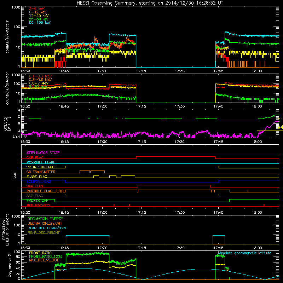Click the DECIMATION_WEIGHT legend label
The height and width of the screenshot is (283, 283).
click(x=45, y=223)
